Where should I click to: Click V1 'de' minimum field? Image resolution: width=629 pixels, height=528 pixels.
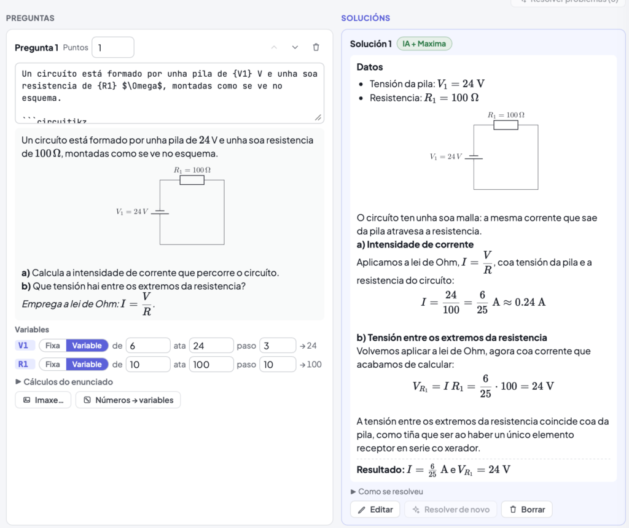pyautogui.click(x=148, y=346)
